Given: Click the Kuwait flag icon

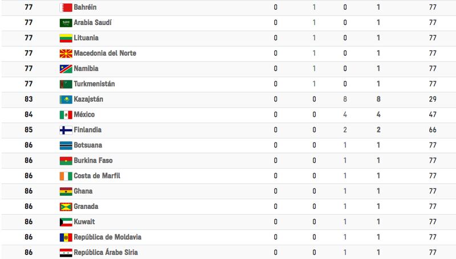Looking at the screenshot, I should coord(66,223).
